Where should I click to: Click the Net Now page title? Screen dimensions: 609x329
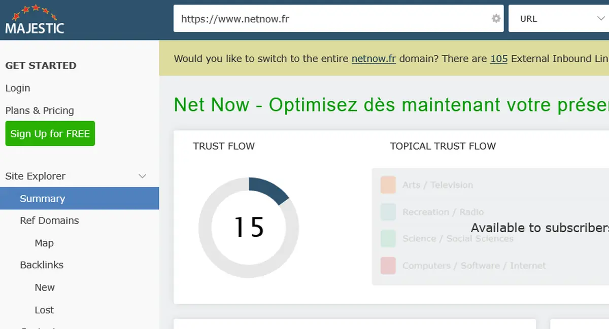click(x=391, y=105)
